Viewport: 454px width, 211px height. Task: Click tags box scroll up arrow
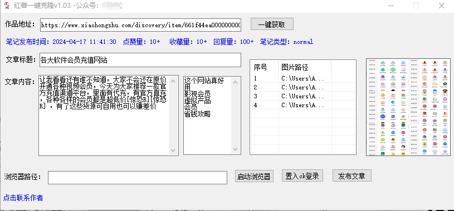(x=236, y=83)
